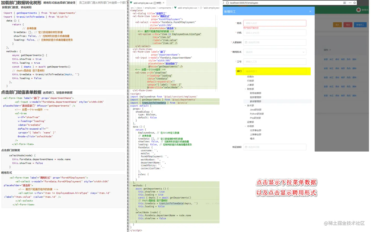
Task: Focus the 工号 input field
Action: pos(275,62)
